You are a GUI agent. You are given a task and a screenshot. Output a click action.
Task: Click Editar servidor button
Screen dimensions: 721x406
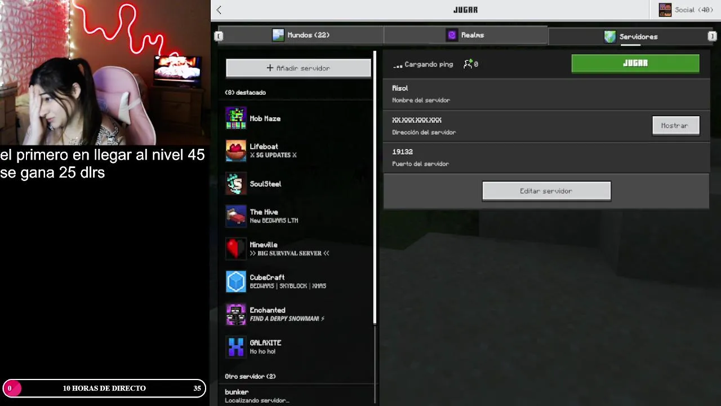[x=546, y=191]
